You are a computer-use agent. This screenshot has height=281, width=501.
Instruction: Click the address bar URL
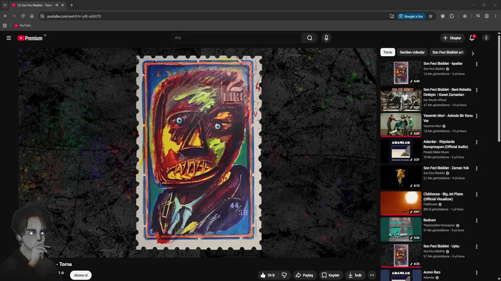click(x=74, y=16)
